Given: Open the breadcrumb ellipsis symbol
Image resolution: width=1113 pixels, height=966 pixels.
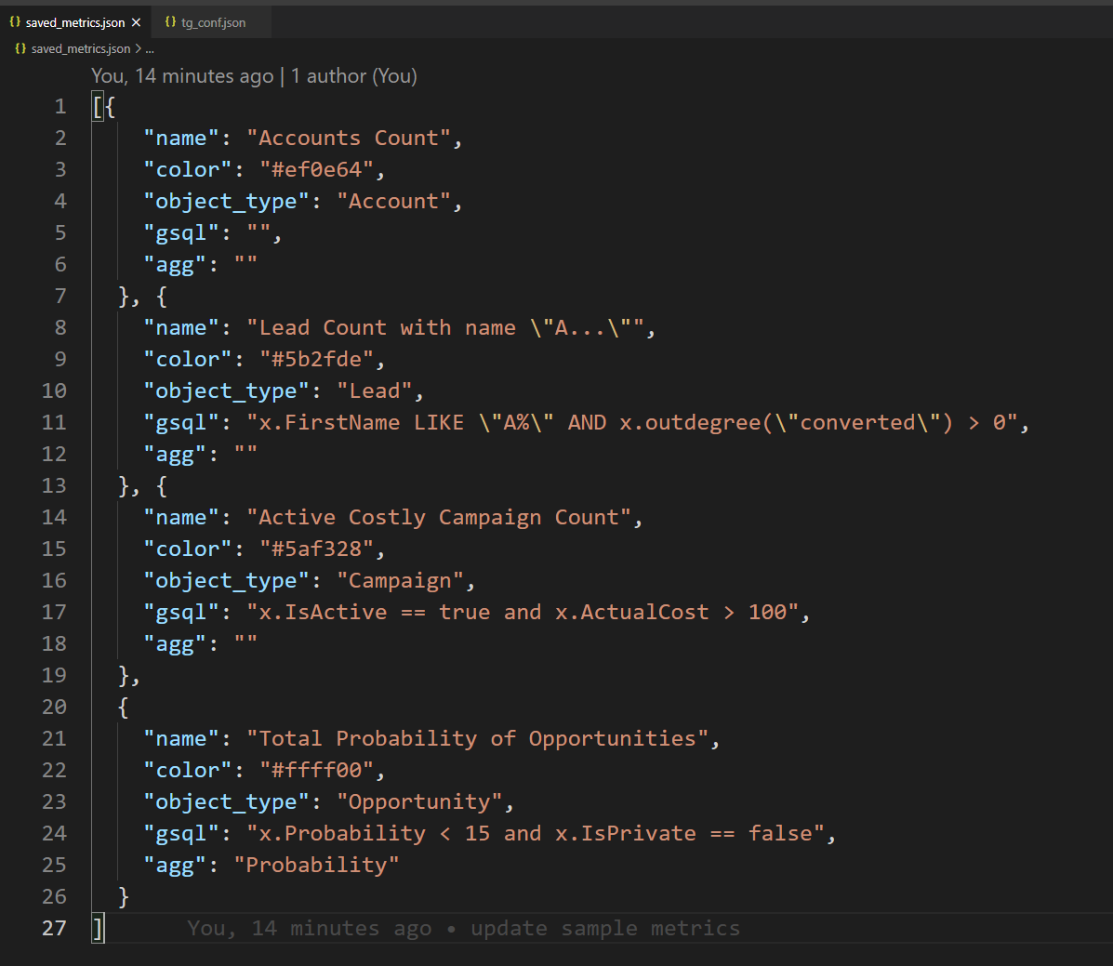Looking at the screenshot, I should click(x=150, y=49).
